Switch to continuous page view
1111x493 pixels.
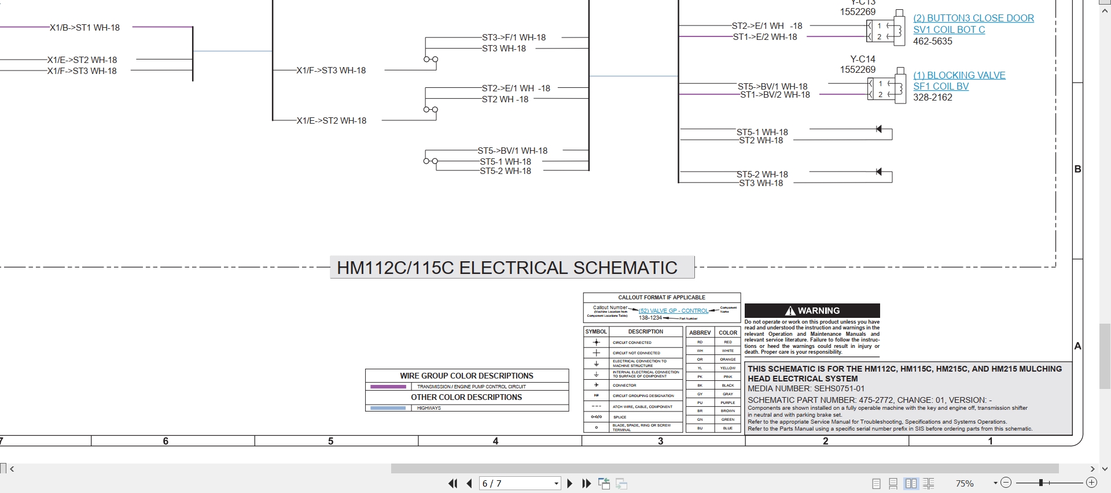coord(893,484)
